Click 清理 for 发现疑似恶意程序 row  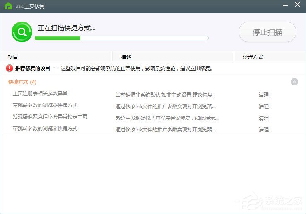point(264,118)
